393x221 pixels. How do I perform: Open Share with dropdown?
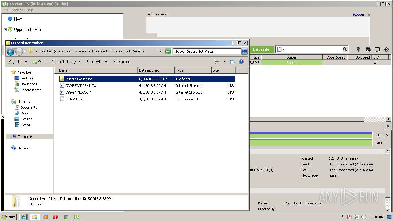(97, 62)
